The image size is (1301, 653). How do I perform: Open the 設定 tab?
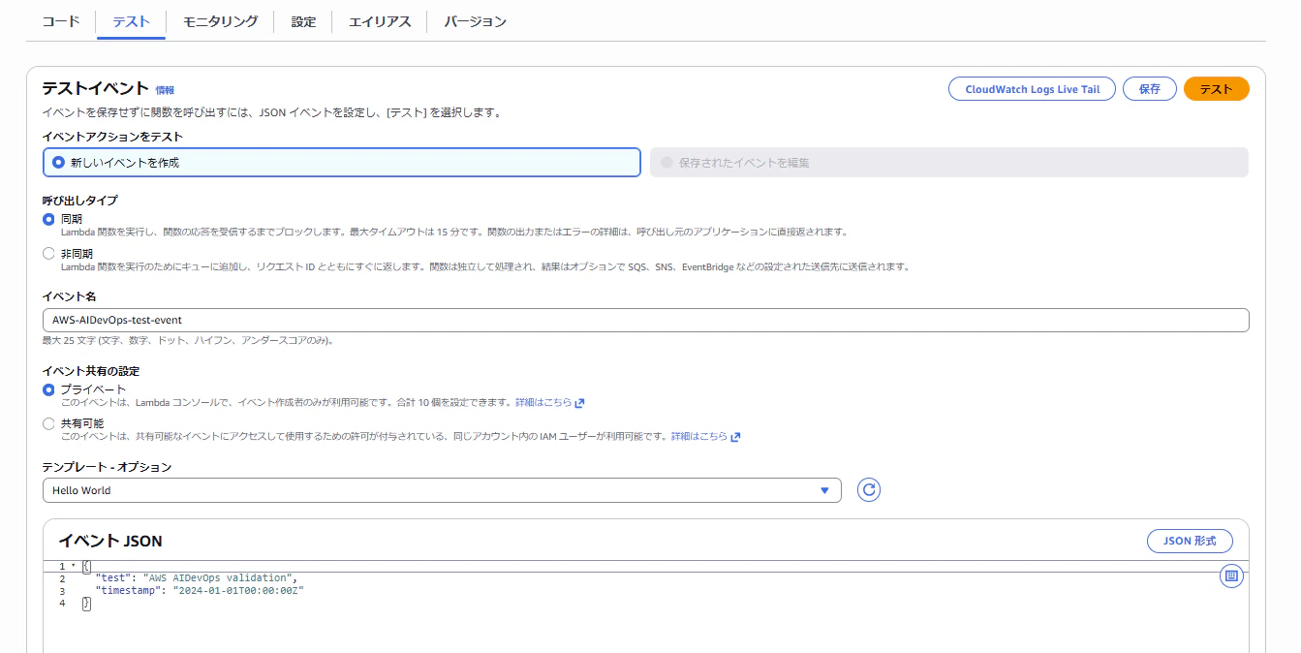coord(303,21)
